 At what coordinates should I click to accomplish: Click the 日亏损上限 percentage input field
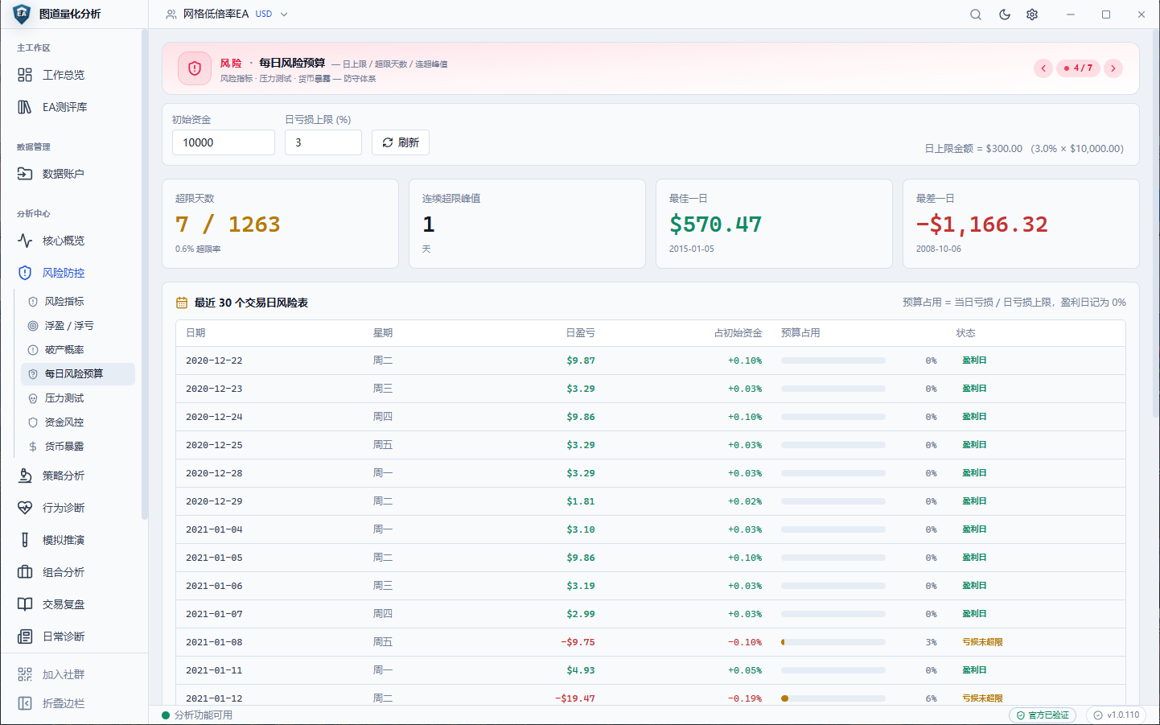coord(323,142)
